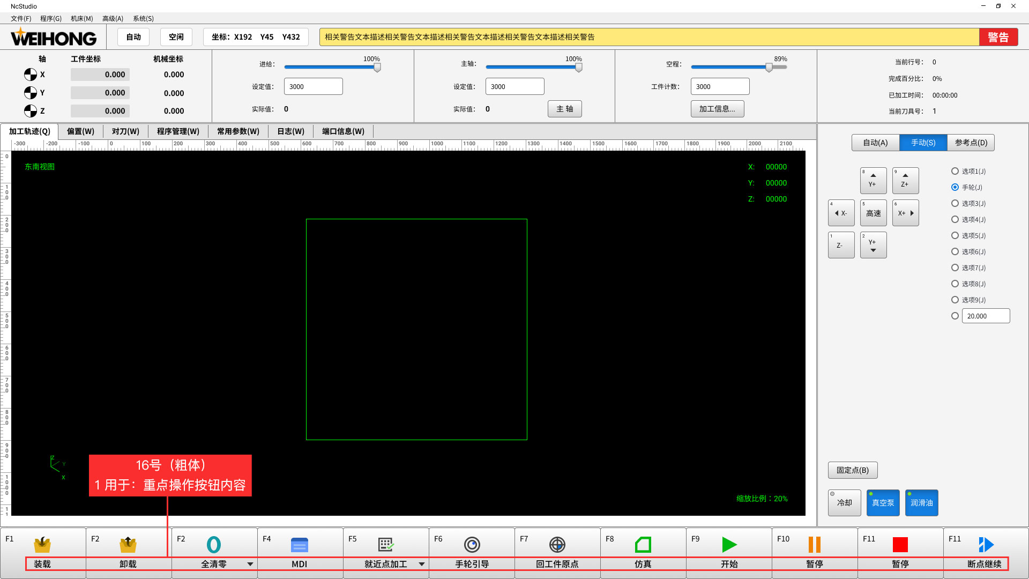Click the 主轴 spindle button
1029x579 pixels.
(565, 109)
